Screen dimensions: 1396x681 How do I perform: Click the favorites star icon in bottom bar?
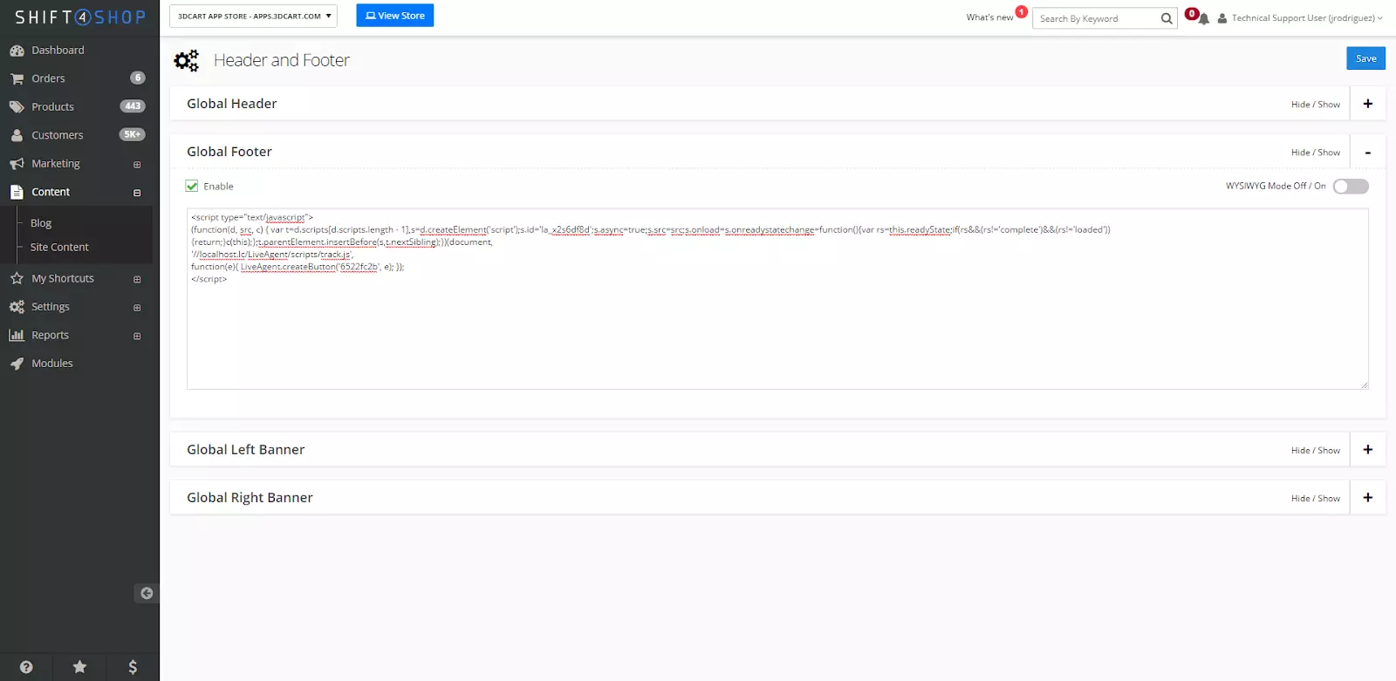click(x=79, y=667)
